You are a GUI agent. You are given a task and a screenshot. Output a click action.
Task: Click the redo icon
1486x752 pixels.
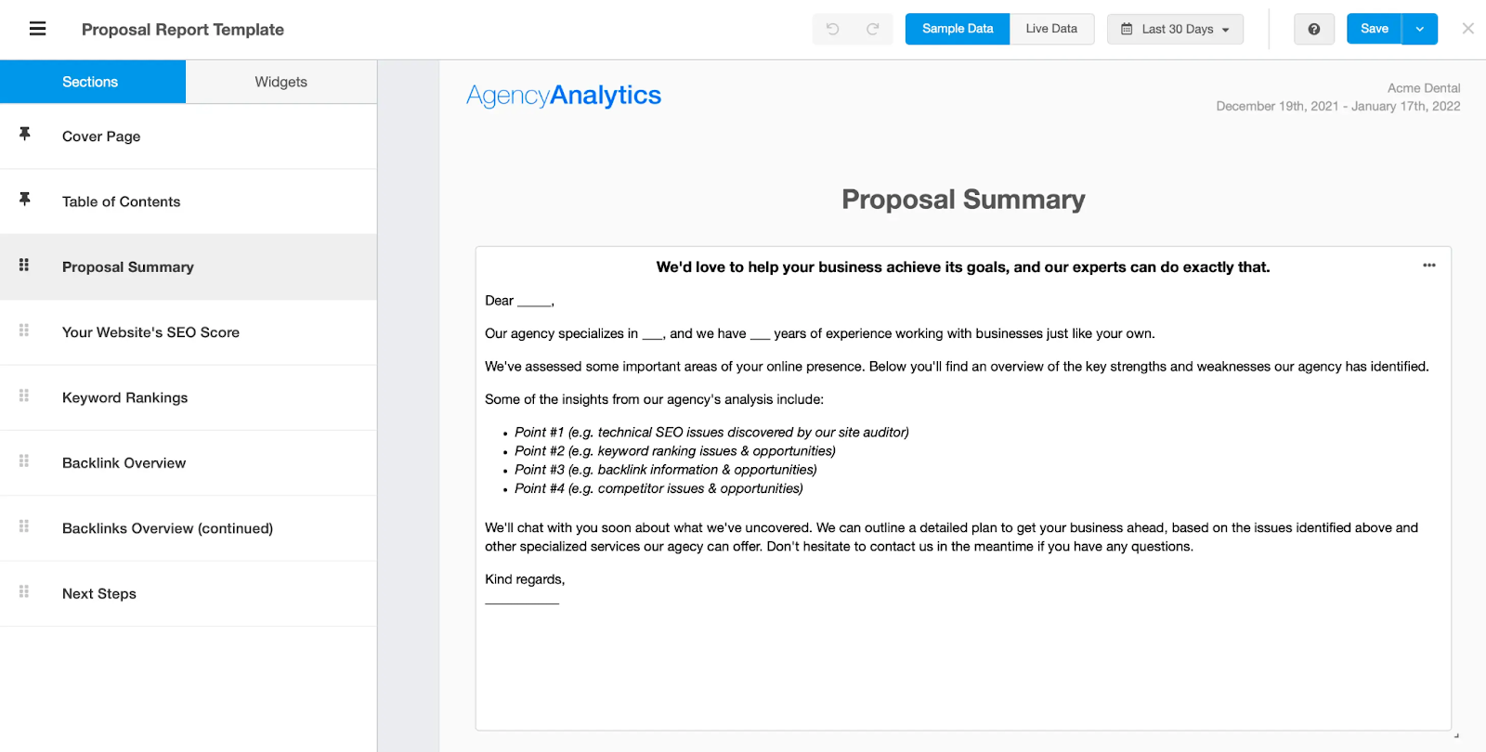[873, 29]
